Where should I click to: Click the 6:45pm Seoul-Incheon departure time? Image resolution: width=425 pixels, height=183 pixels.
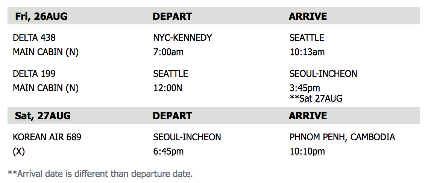(168, 151)
